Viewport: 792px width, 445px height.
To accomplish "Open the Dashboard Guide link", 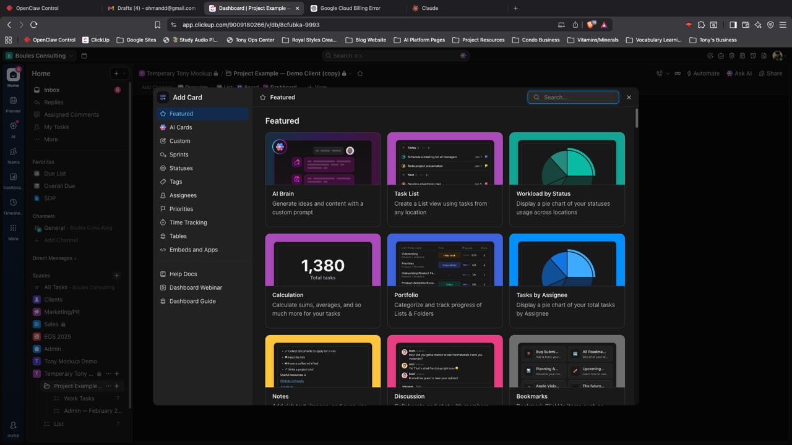I will [x=192, y=301].
